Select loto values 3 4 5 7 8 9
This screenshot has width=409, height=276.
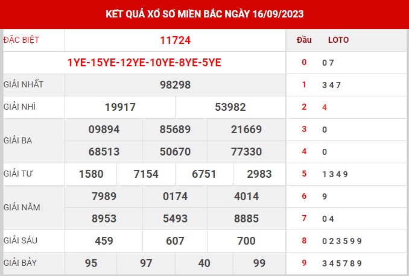click(x=342, y=263)
